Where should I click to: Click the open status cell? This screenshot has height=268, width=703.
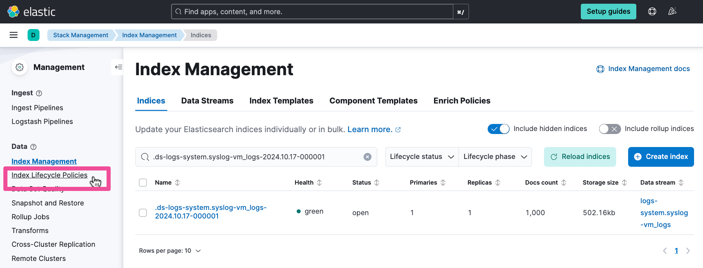pyautogui.click(x=360, y=213)
